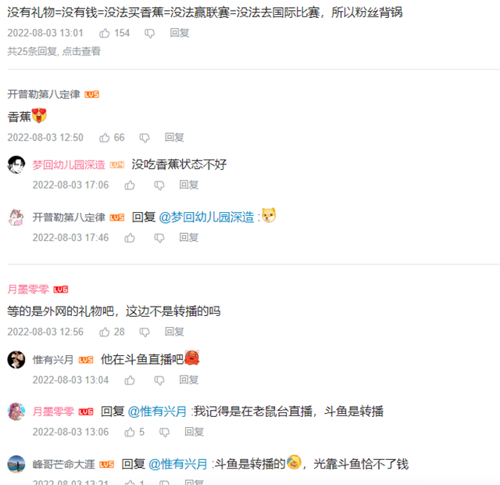Click the @梦回幼儿园深造 mention link
This screenshot has width=500, height=485.
coord(206,217)
